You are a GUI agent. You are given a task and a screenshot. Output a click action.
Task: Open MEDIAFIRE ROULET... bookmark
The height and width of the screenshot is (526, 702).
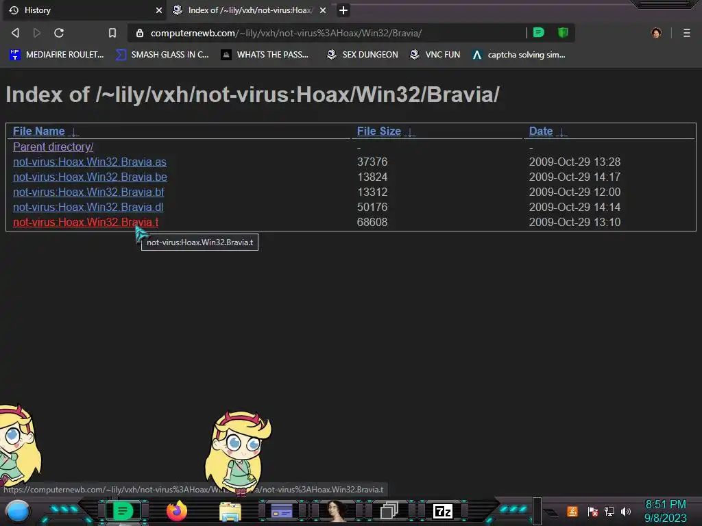pyautogui.click(x=57, y=55)
